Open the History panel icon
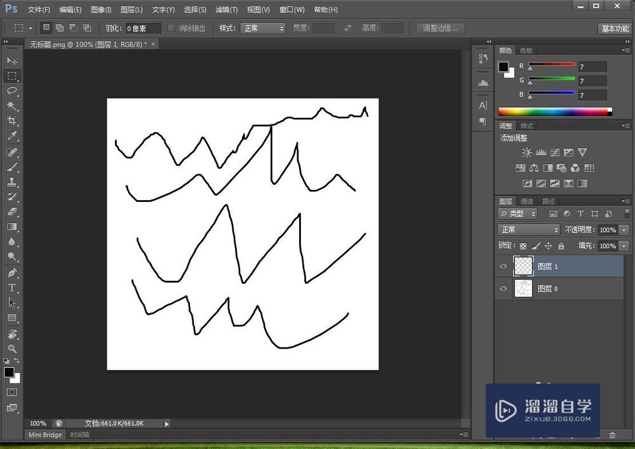Screen dimensions: 635x449 coord(483,58)
